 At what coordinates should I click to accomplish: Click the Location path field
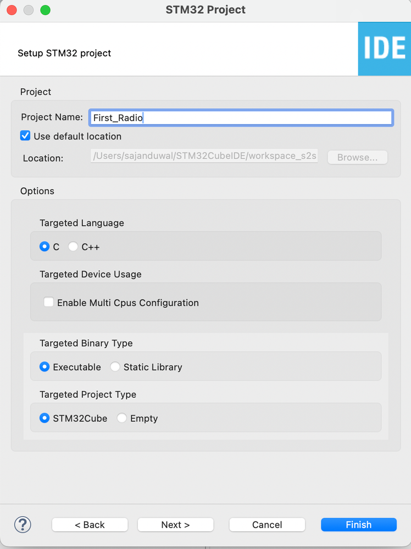[204, 157]
